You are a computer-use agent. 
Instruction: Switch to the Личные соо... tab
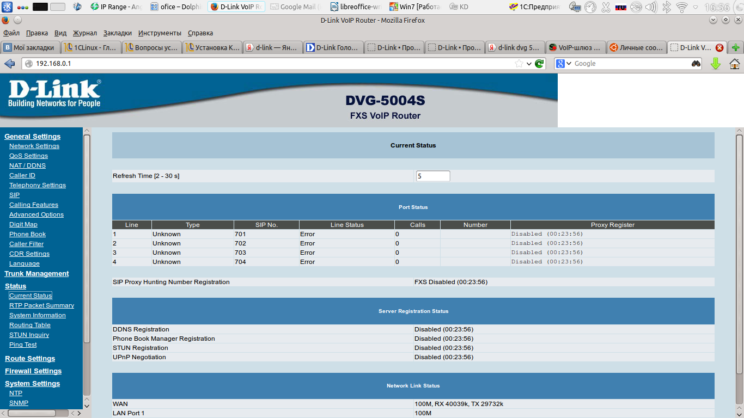pos(636,47)
